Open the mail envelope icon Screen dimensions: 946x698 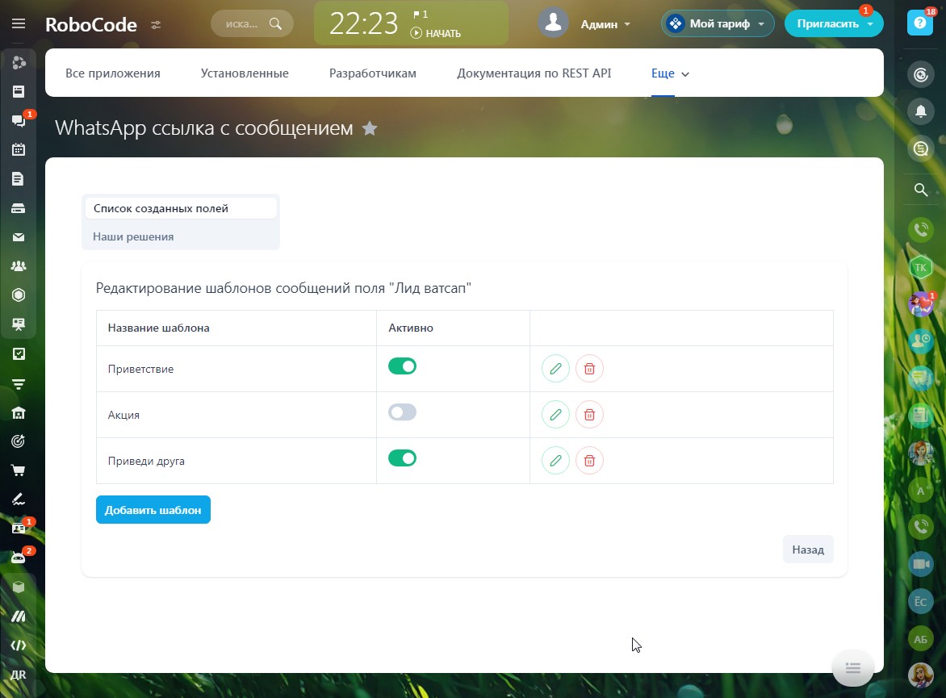click(x=19, y=237)
